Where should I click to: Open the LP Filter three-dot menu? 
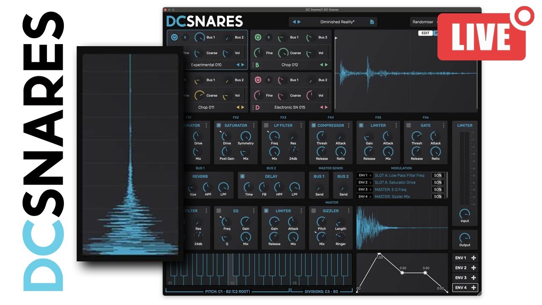click(x=301, y=125)
